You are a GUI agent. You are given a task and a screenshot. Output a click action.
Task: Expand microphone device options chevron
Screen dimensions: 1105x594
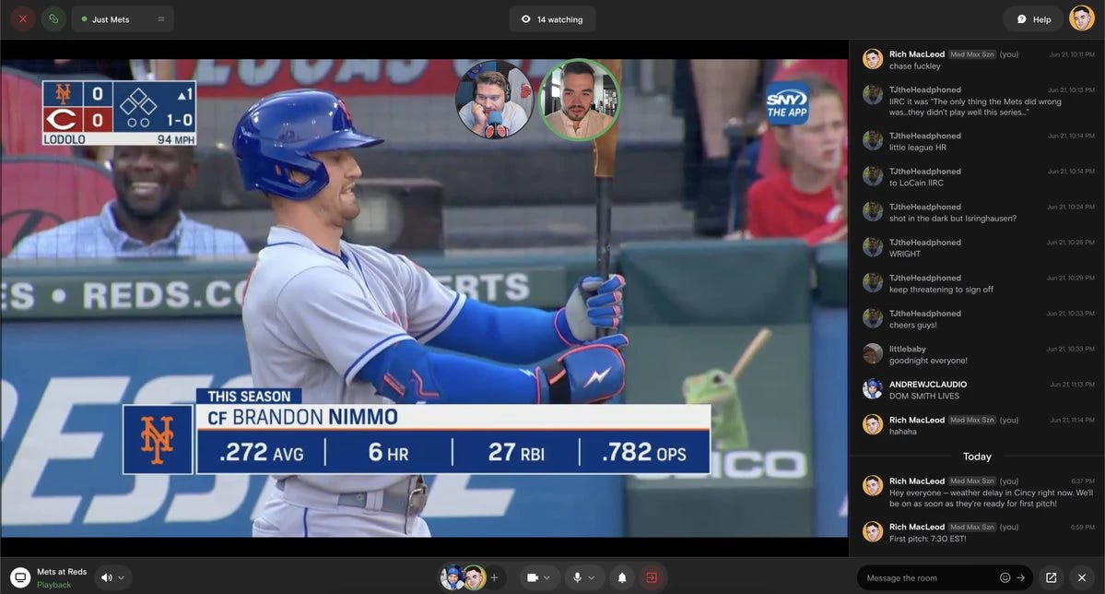tap(592, 577)
